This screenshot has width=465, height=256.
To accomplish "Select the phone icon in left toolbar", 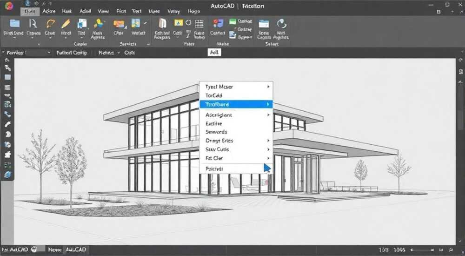I will pos(7,115).
